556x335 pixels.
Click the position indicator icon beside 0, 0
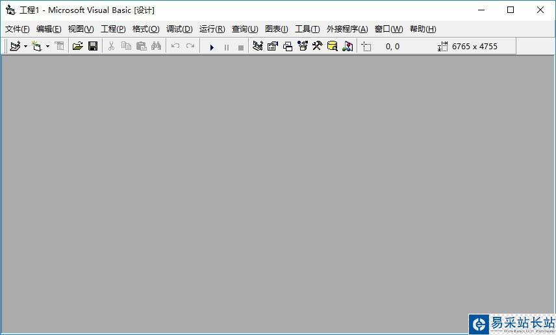[x=366, y=47]
